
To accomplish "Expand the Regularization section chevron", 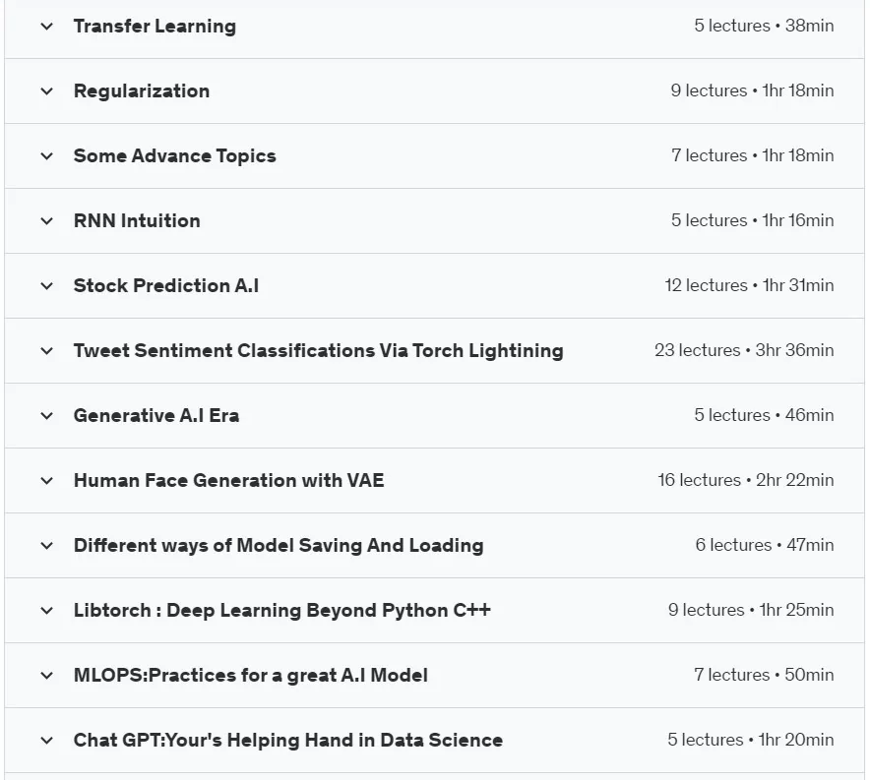I will (47, 90).
